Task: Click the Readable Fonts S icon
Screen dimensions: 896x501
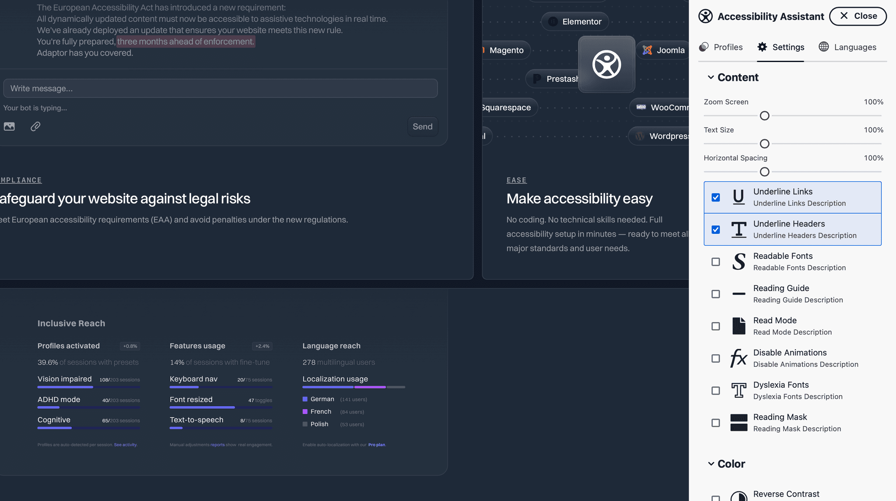Action: click(x=738, y=261)
